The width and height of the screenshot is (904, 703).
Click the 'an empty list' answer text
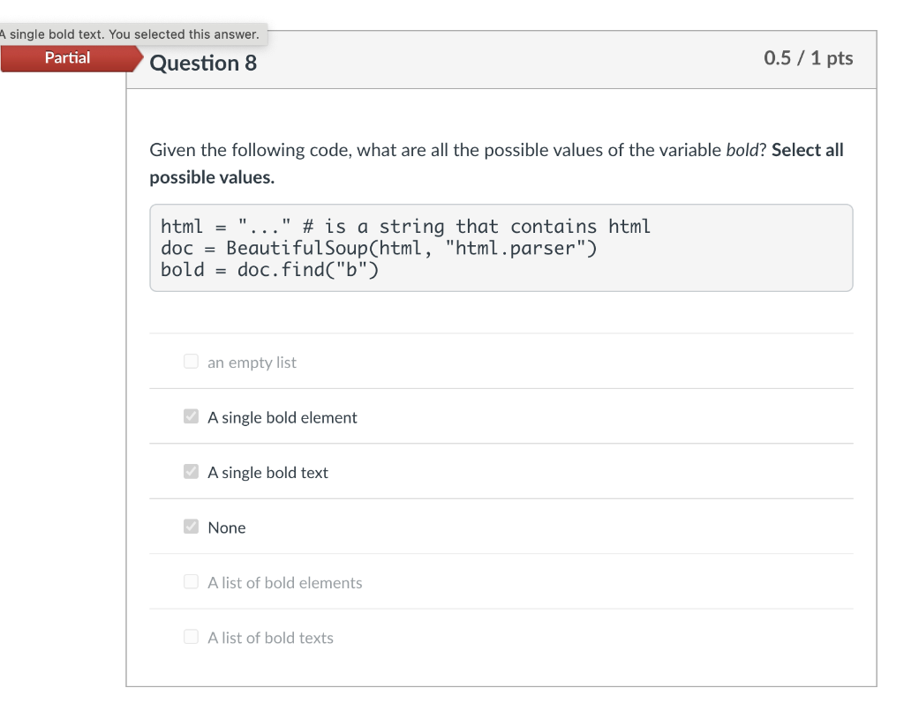click(252, 362)
